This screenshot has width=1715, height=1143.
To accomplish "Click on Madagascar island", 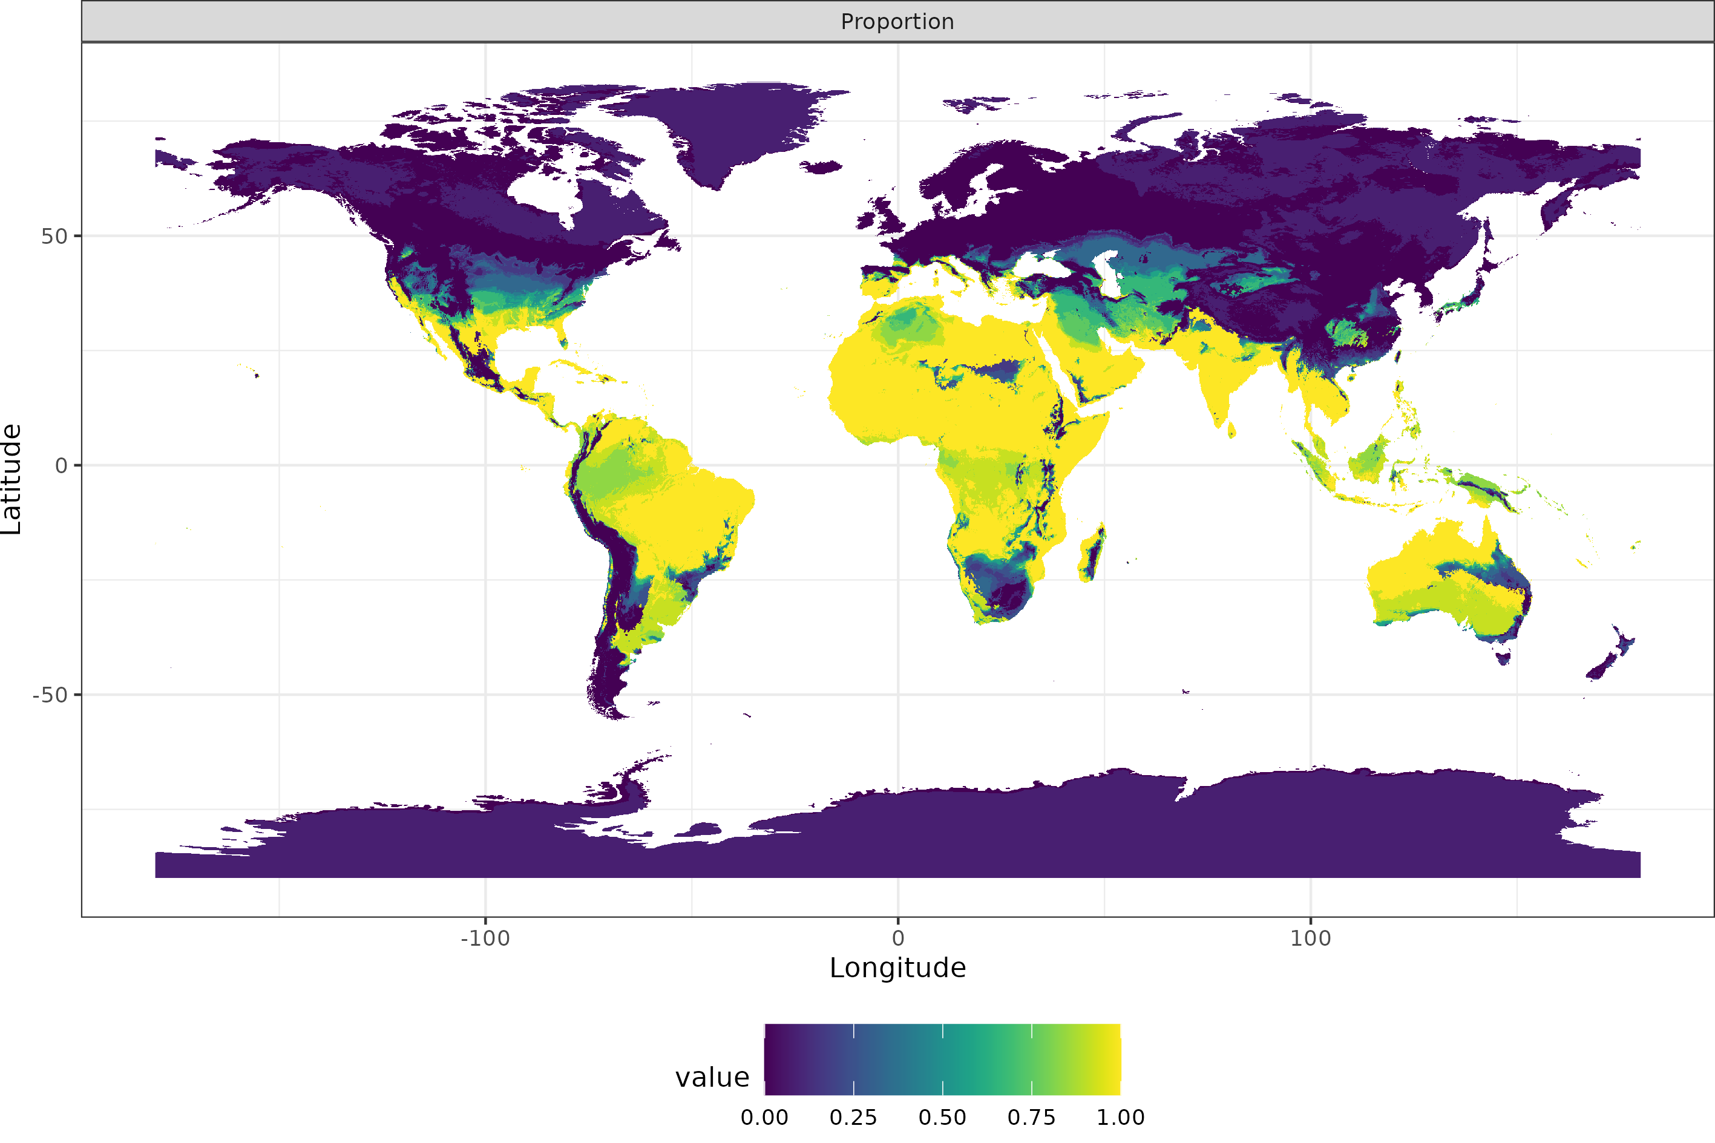I will tap(1091, 555).
